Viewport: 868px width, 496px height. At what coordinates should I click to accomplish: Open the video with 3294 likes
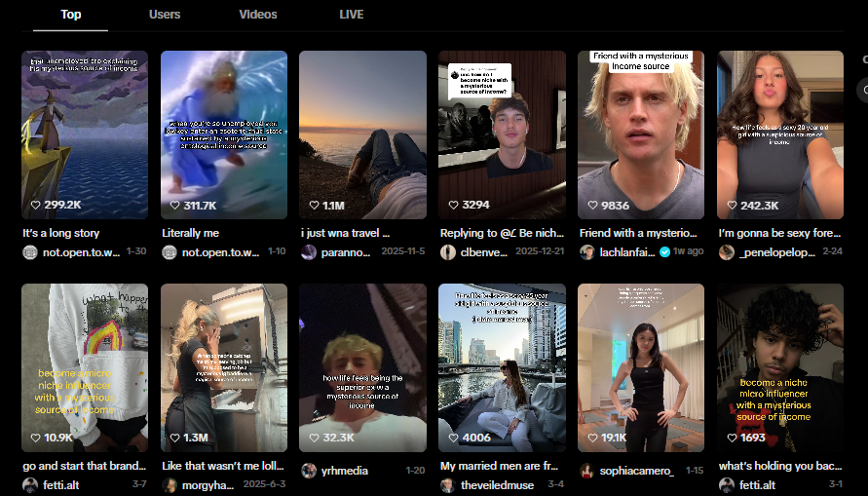502,134
